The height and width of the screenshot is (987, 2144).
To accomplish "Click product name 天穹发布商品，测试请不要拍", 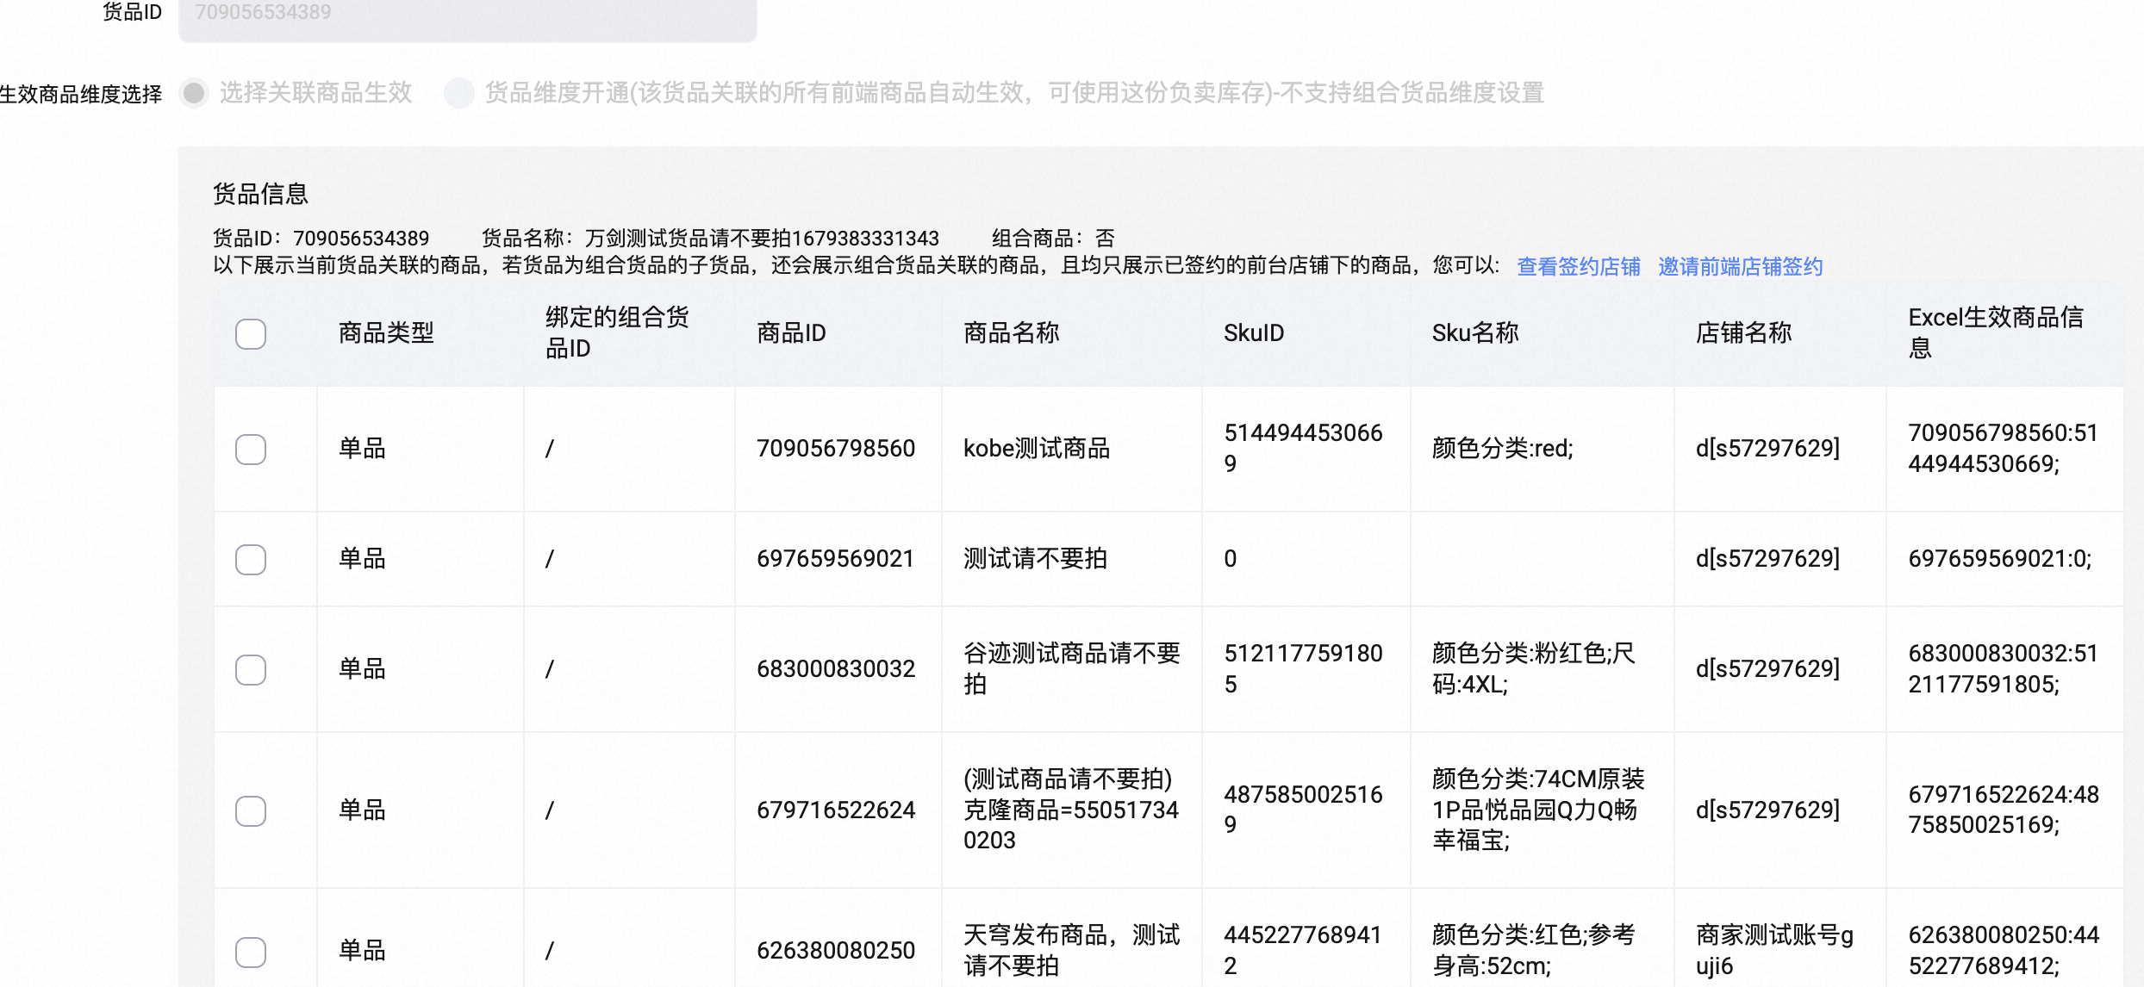I will click(1072, 950).
